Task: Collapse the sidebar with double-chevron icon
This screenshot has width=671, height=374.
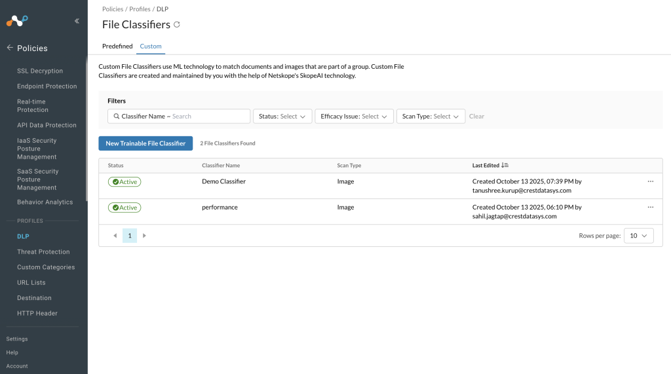Action: pos(77,21)
